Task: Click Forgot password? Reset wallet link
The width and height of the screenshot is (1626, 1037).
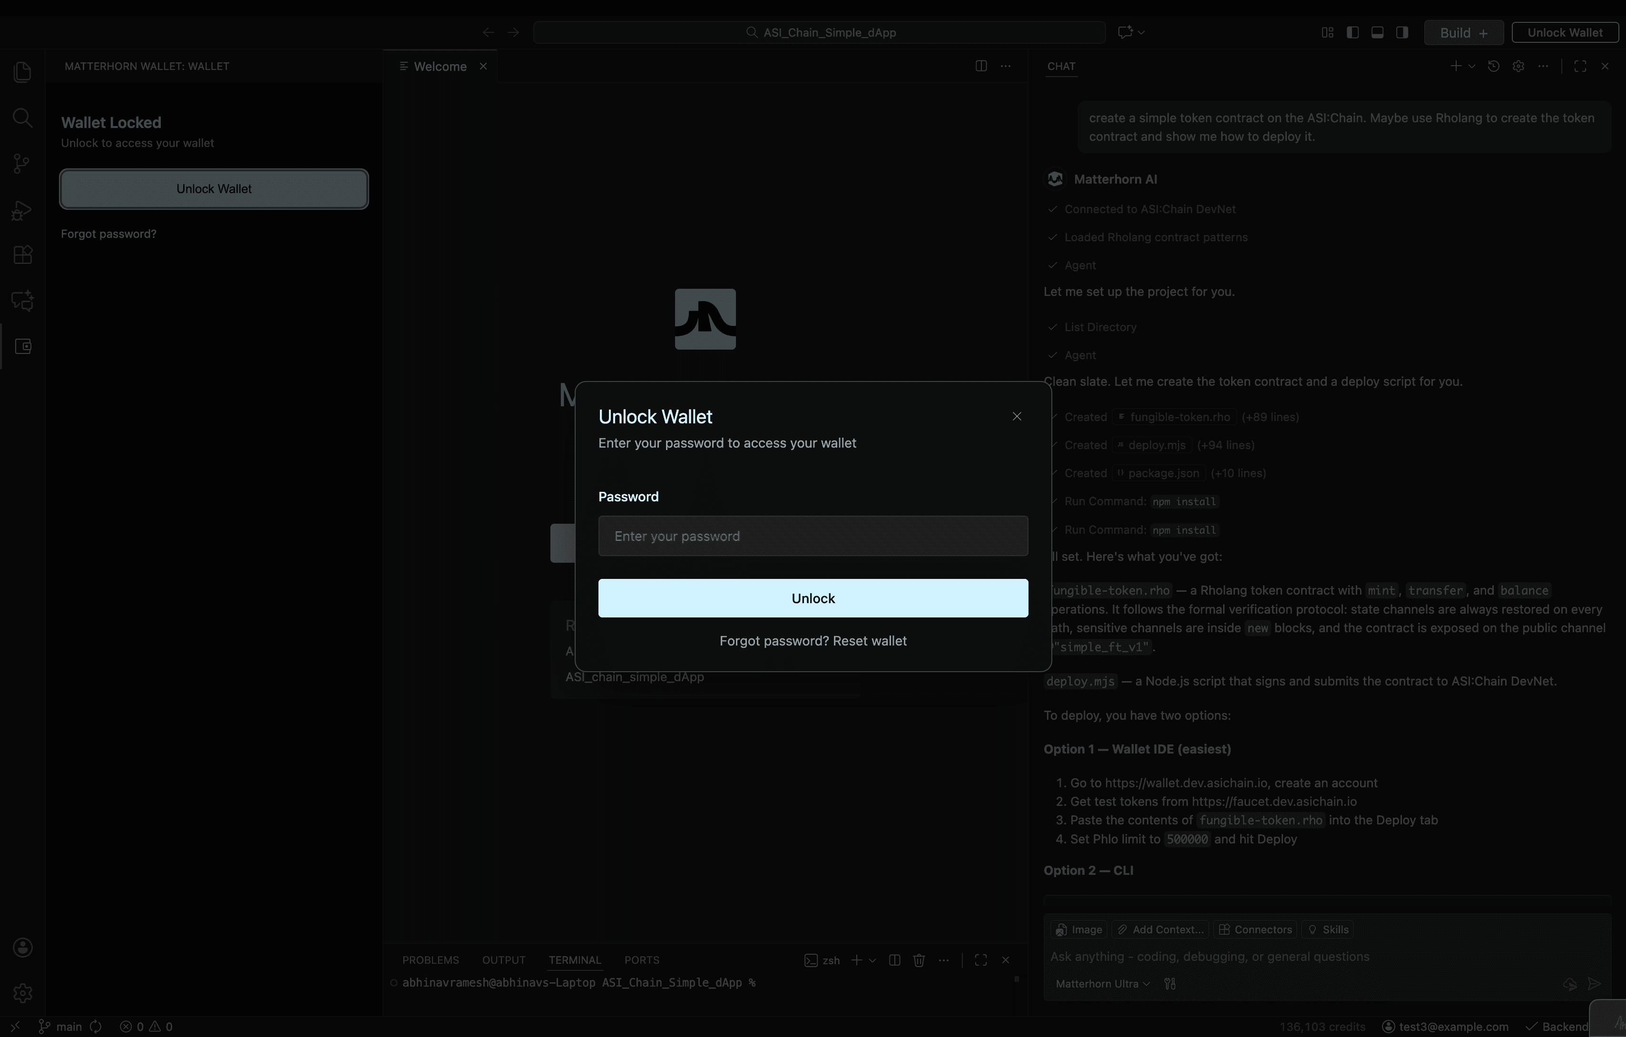Action: tap(813, 641)
